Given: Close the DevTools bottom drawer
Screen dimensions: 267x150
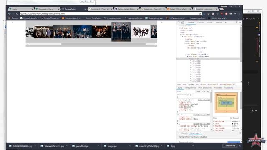Looking at the screenshot, I should pyautogui.click(x=240, y=133).
